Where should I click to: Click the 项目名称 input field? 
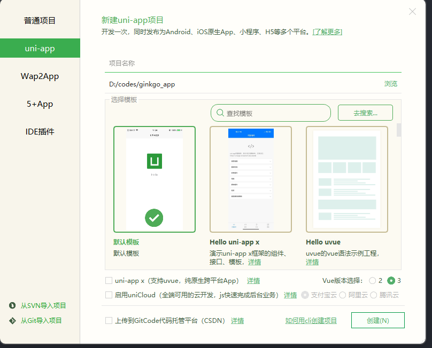coord(253,64)
